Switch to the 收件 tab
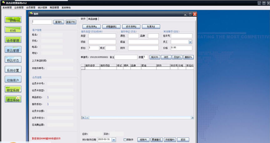The height and width of the screenshot is (143, 270). click(x=83, y=19)
